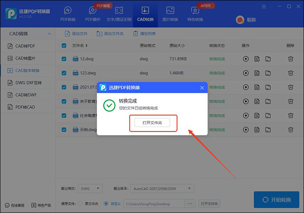Click play icon for 示例.dwg
304x213 pixels.
[x=246, y=130]
